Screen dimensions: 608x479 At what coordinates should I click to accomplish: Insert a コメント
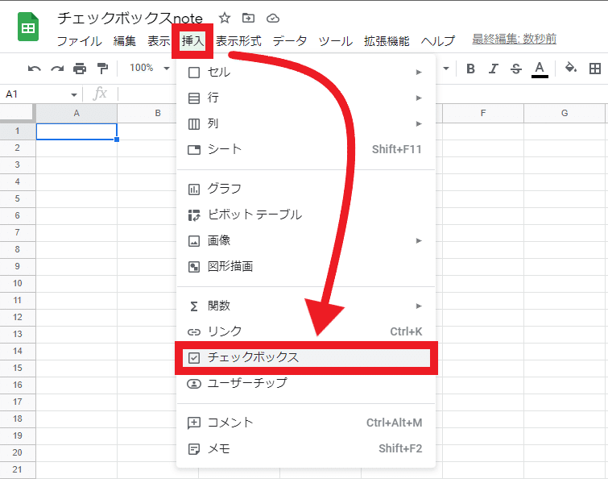[305, 423]
